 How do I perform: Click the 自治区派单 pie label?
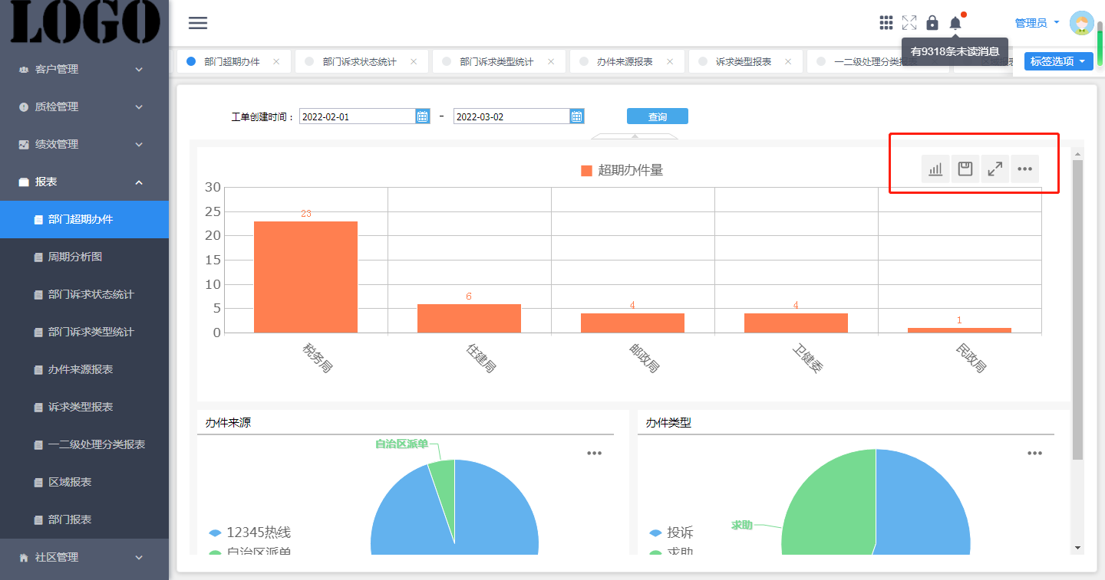pyautogui.click(x=401, y=444)
